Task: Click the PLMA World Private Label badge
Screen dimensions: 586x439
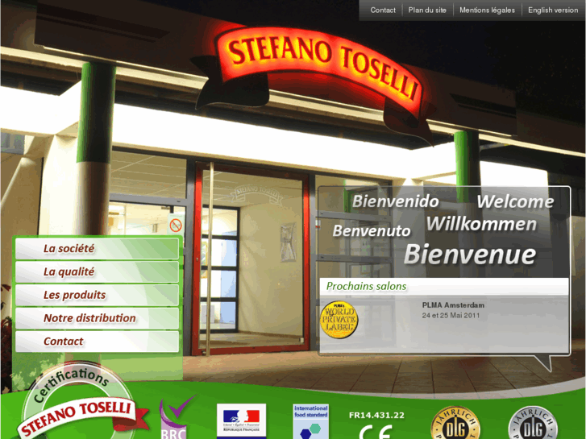Action: pos(339,320)
